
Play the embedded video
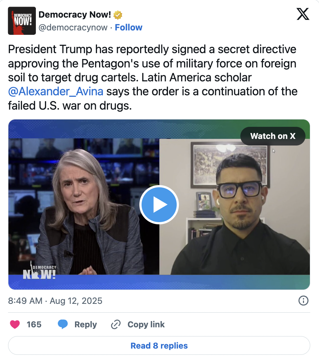click(x=159, y=205)
